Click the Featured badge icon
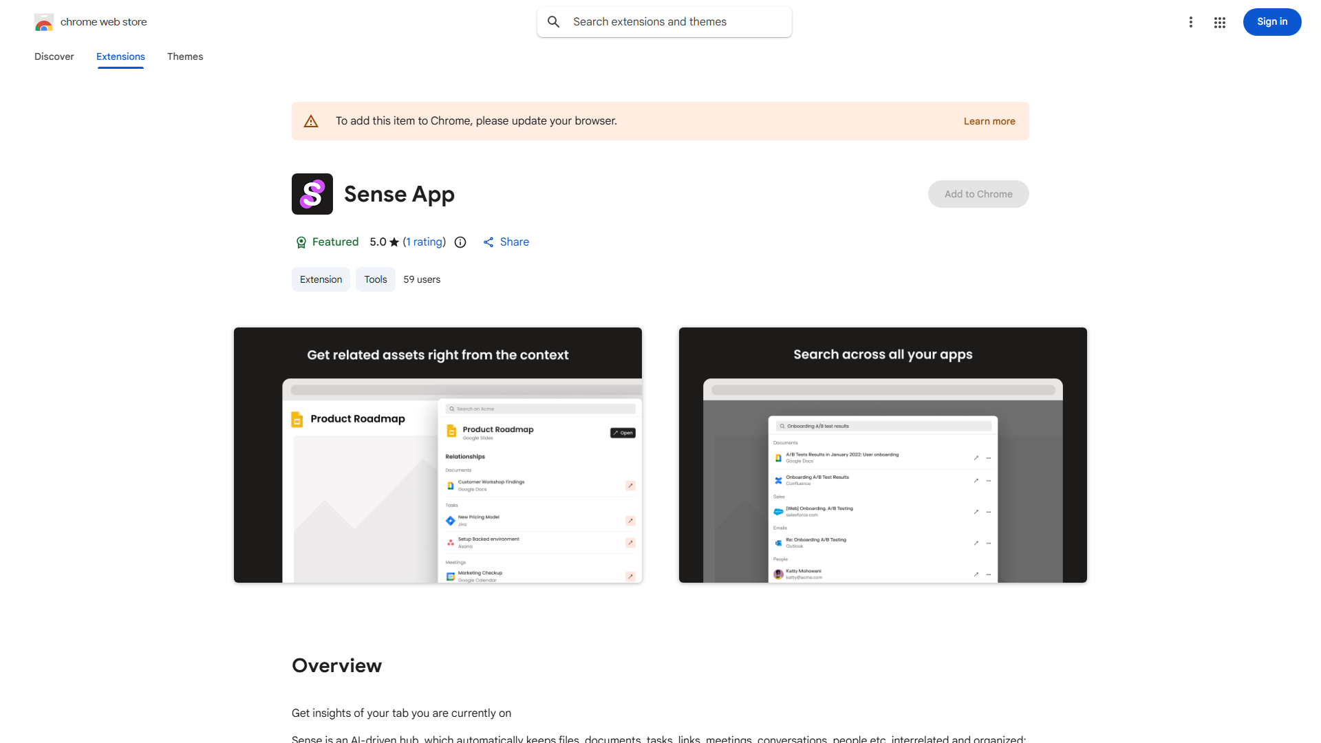Screen dimensions: 1321x743 (x=301, y=242)
